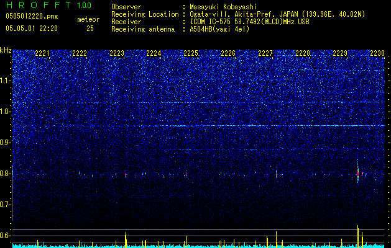Click the Observer label
391x248 pixels.
(126, 7)
